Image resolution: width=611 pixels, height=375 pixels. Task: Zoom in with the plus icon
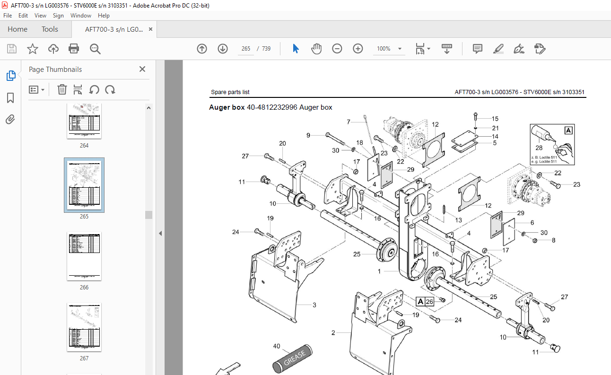point(358,49)
